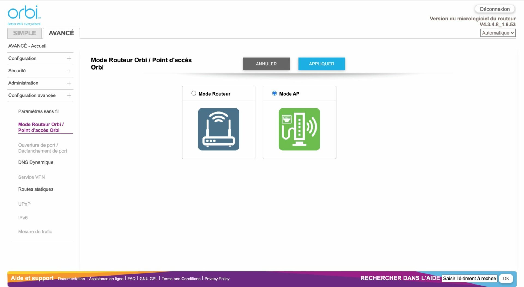Select the Mode Routeur radio button
The height and width of the screenshot is (287, 524).
194,93
